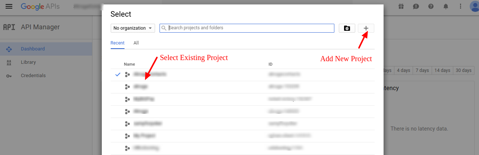
Task: Open the feedback alert bubble icon
Action: [416, 7]
